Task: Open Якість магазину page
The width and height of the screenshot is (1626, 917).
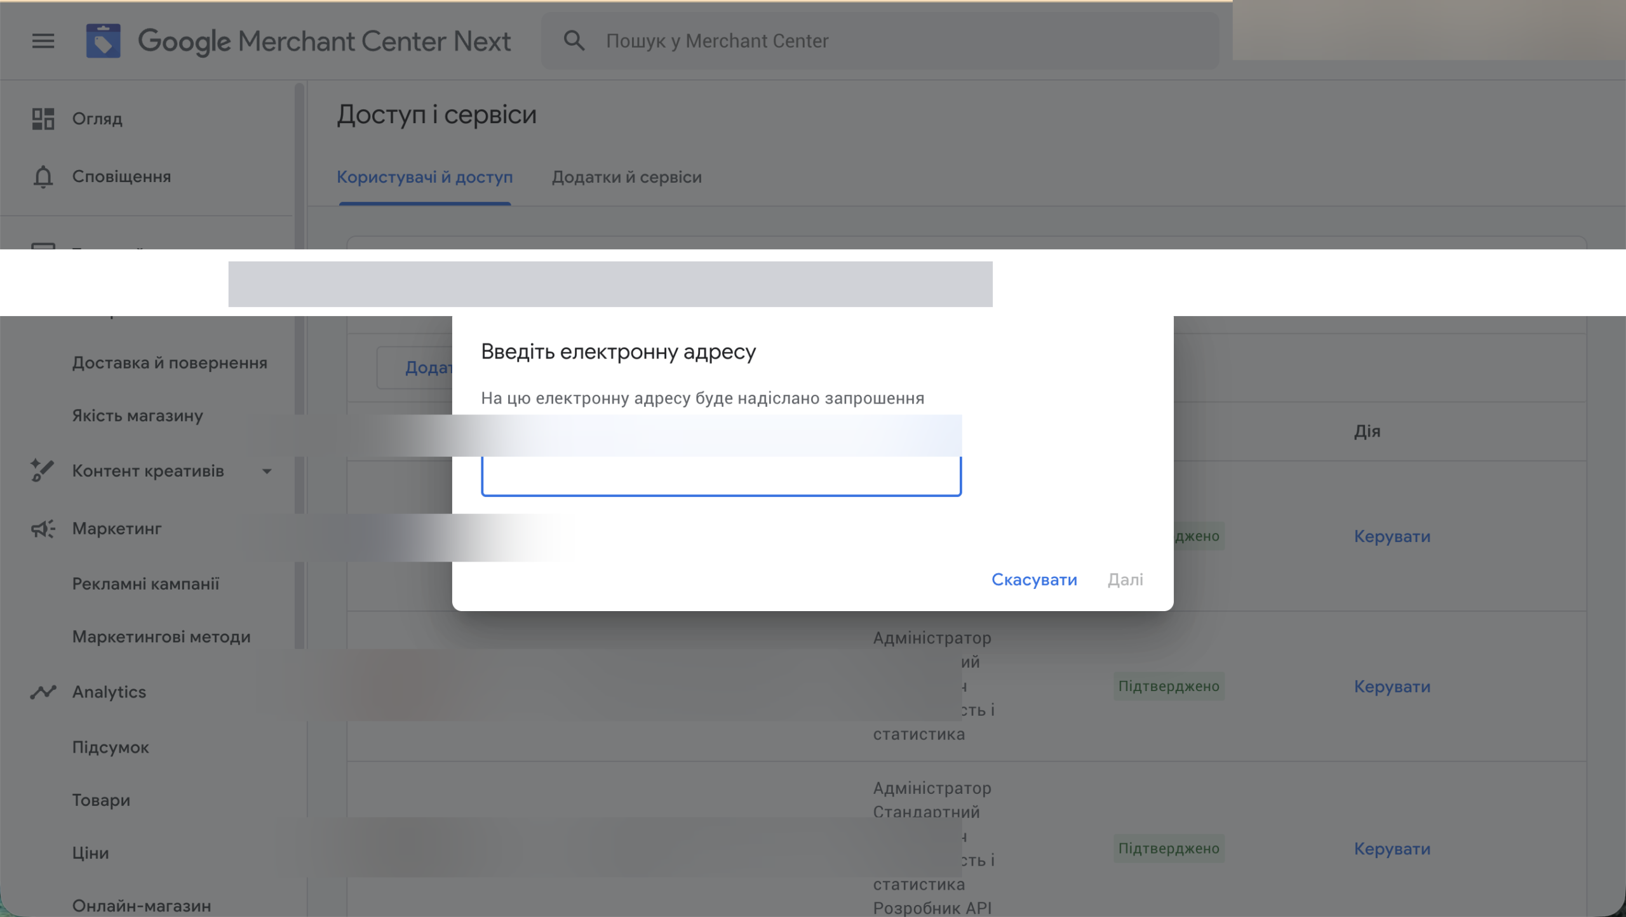Action: (138, 416)
